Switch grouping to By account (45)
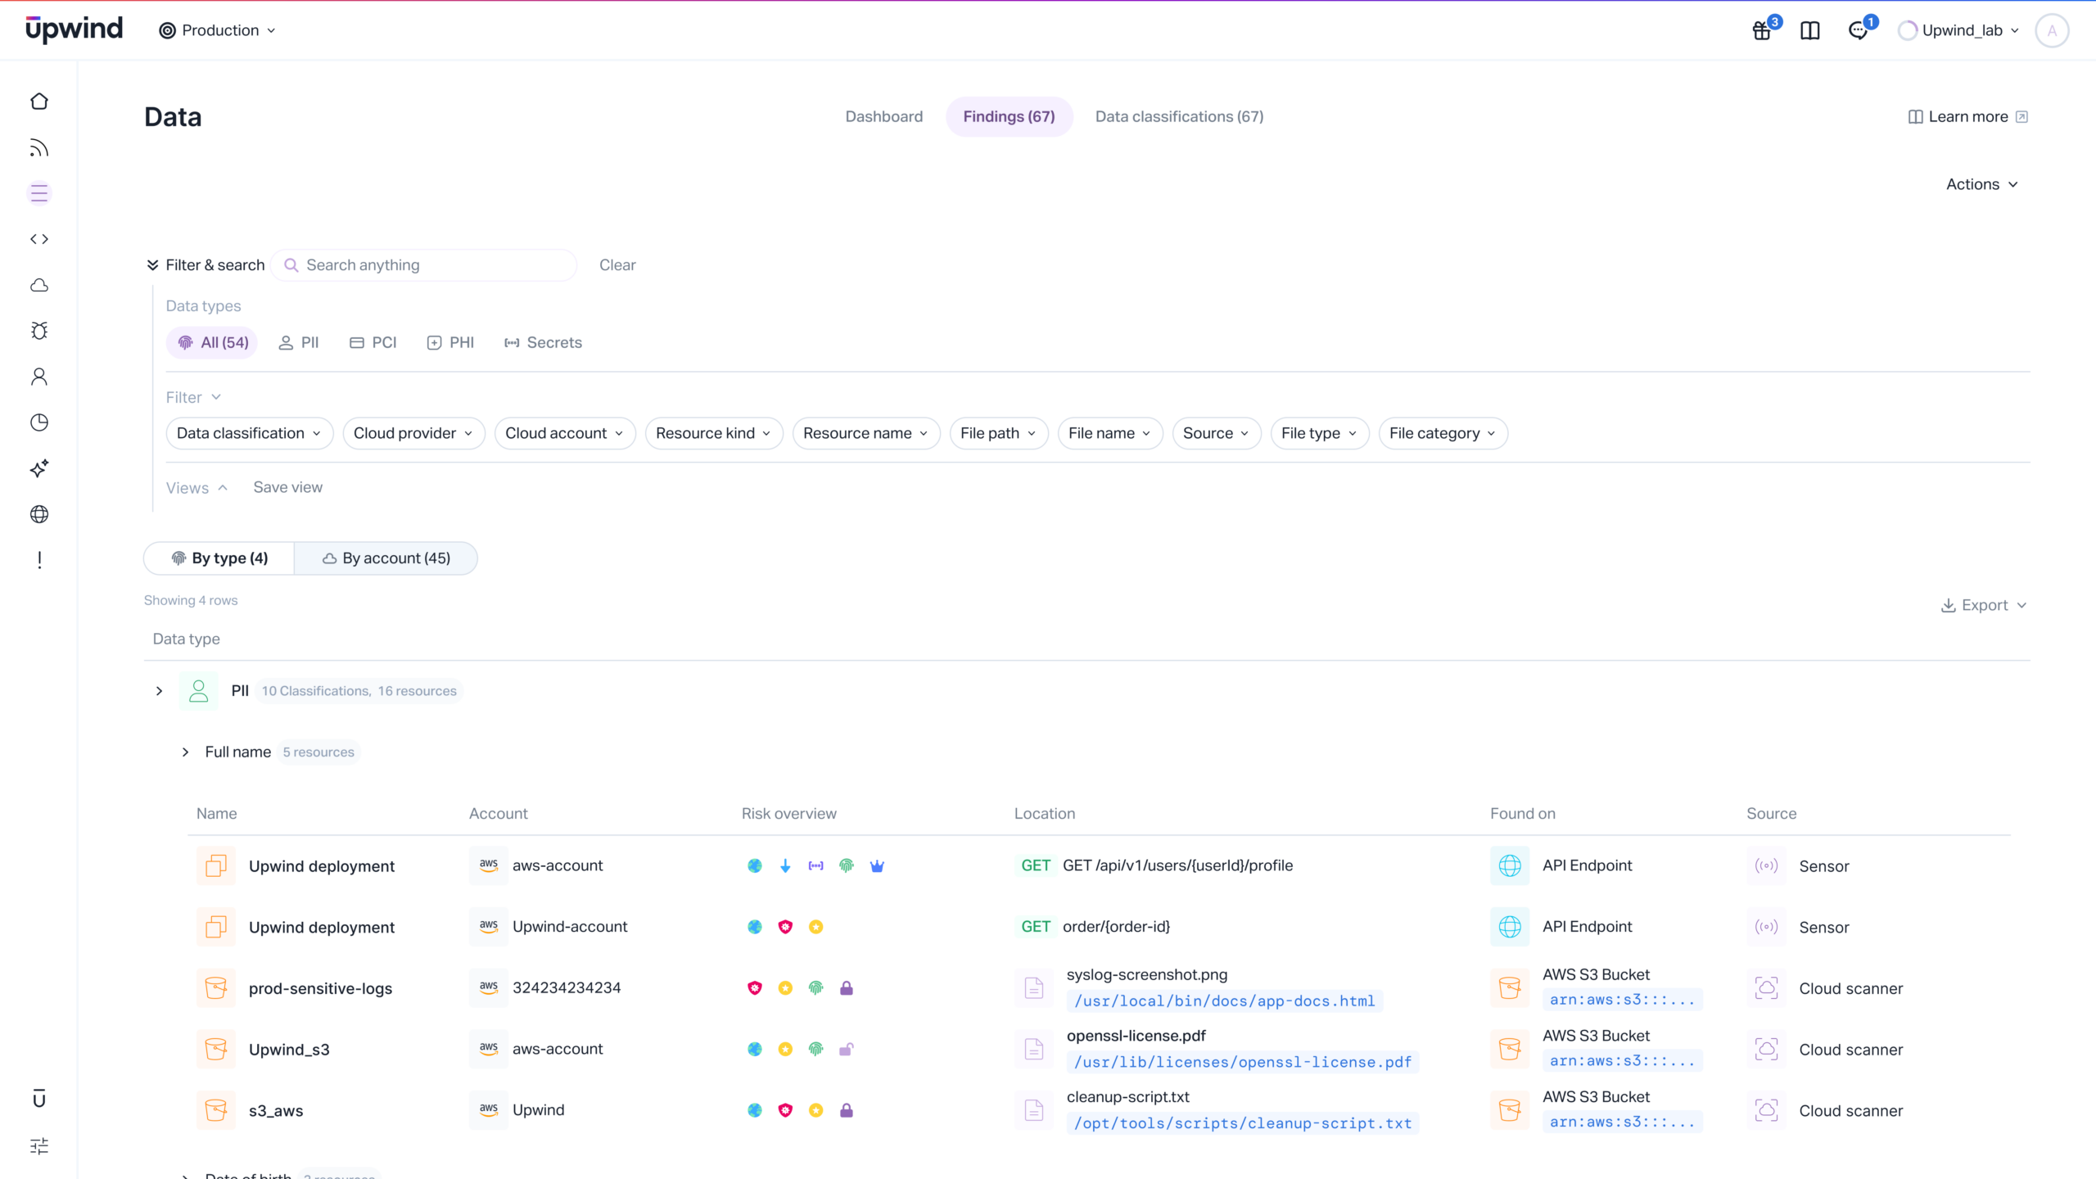Viewport: 2096px width, 1179px height. (x=386, y=558)
